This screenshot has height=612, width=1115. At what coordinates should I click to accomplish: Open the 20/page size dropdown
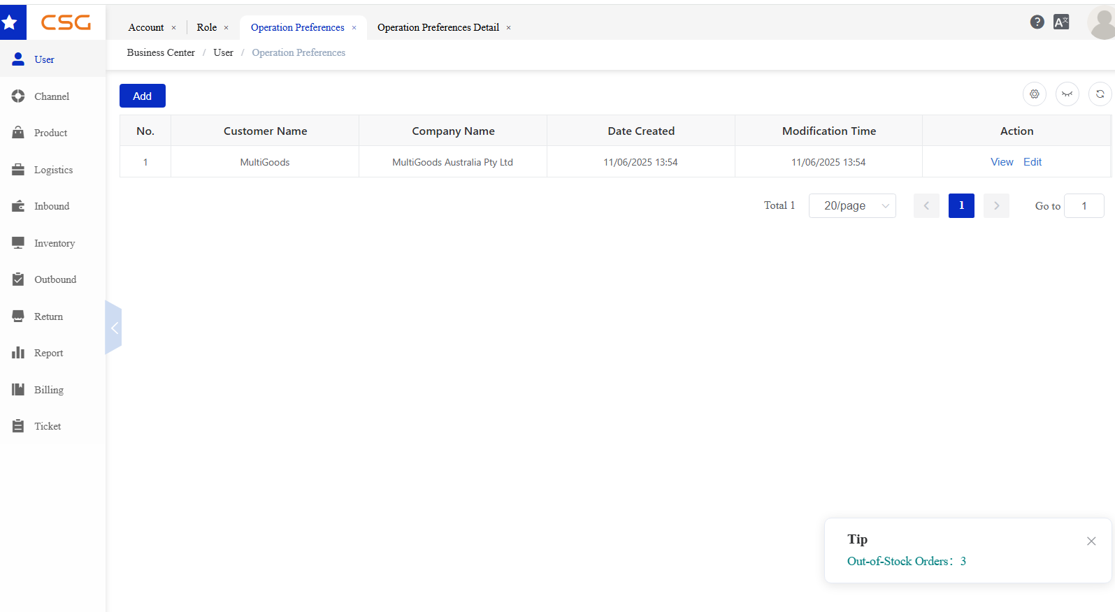click(x=852, y=205)
